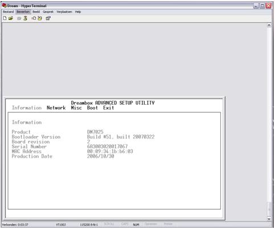The width and height of the screenshot is (275, 229).
Task: Click the Disconnect toolbar icon
Action: click(x=26, y=18)
